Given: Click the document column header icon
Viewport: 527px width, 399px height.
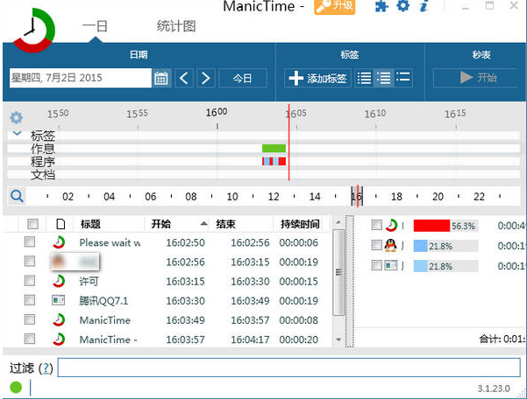Looking at the screenshot, I should pyautogui.click(x=61, y=224).
